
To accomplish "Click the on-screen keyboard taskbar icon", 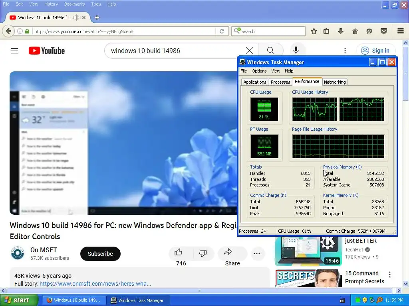I will click(x=343, y=300).
